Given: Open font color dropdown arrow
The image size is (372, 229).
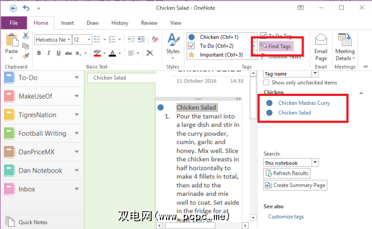Looking at the screenshot, I should tap(119, 53).
